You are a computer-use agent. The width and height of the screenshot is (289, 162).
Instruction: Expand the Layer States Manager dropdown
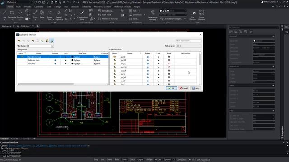click(x=185, y=19)
